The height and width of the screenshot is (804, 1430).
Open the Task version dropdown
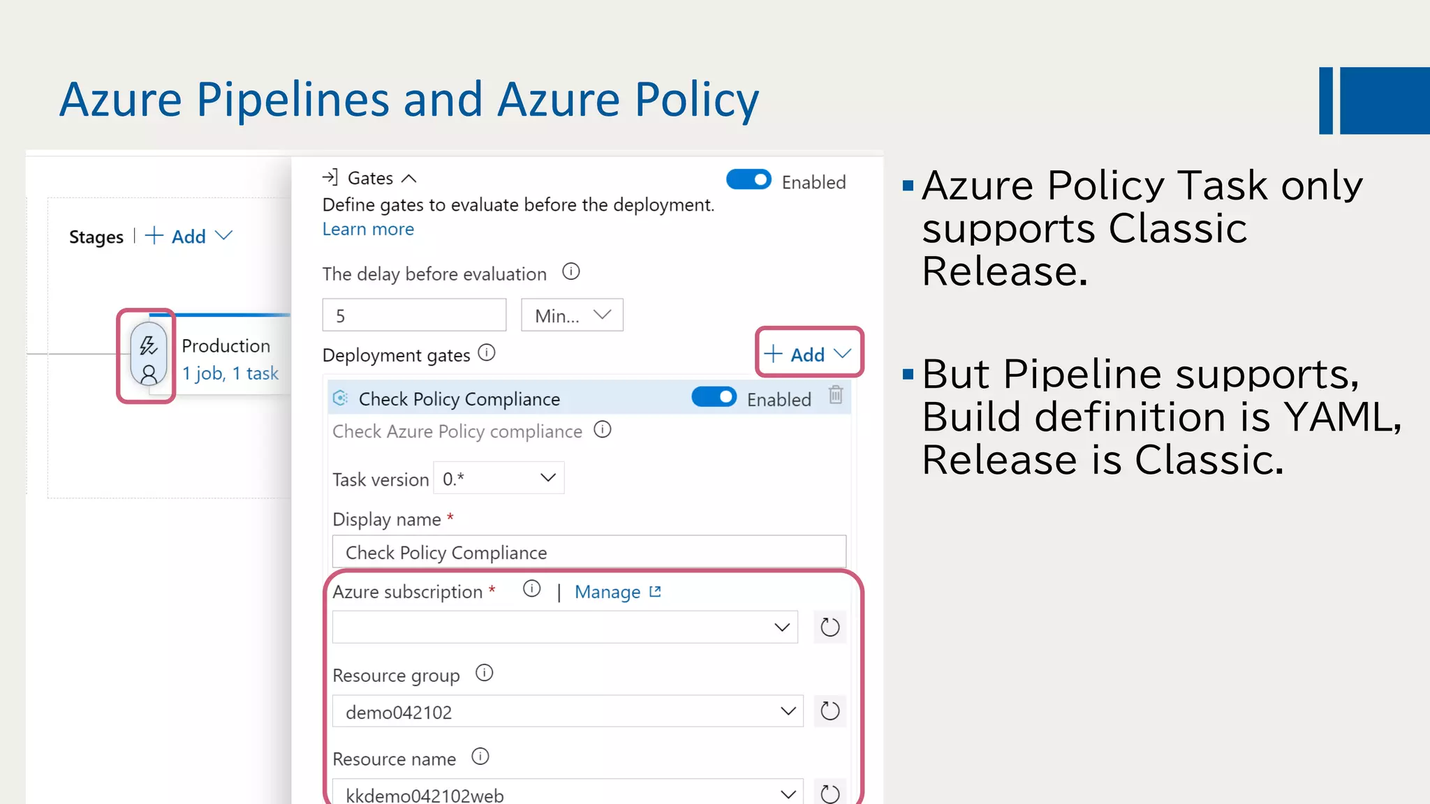coord(499,478)
